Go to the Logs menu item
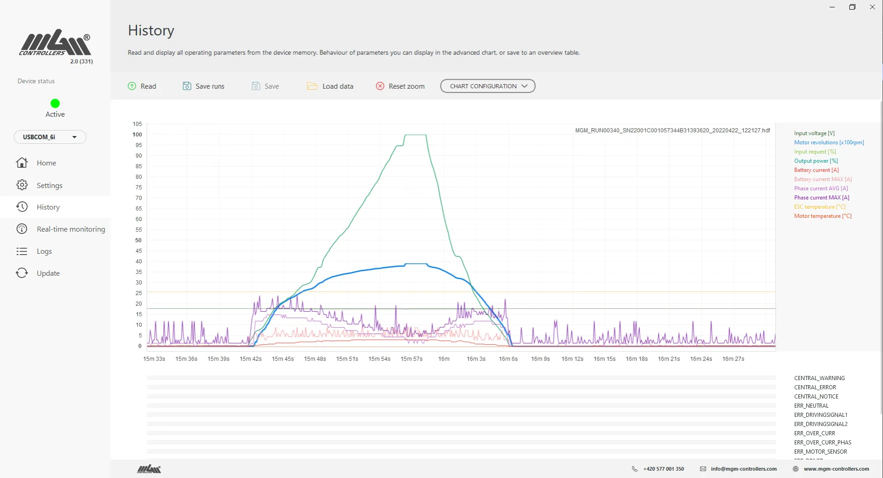 pyautogui.click(x=44, y=251)
